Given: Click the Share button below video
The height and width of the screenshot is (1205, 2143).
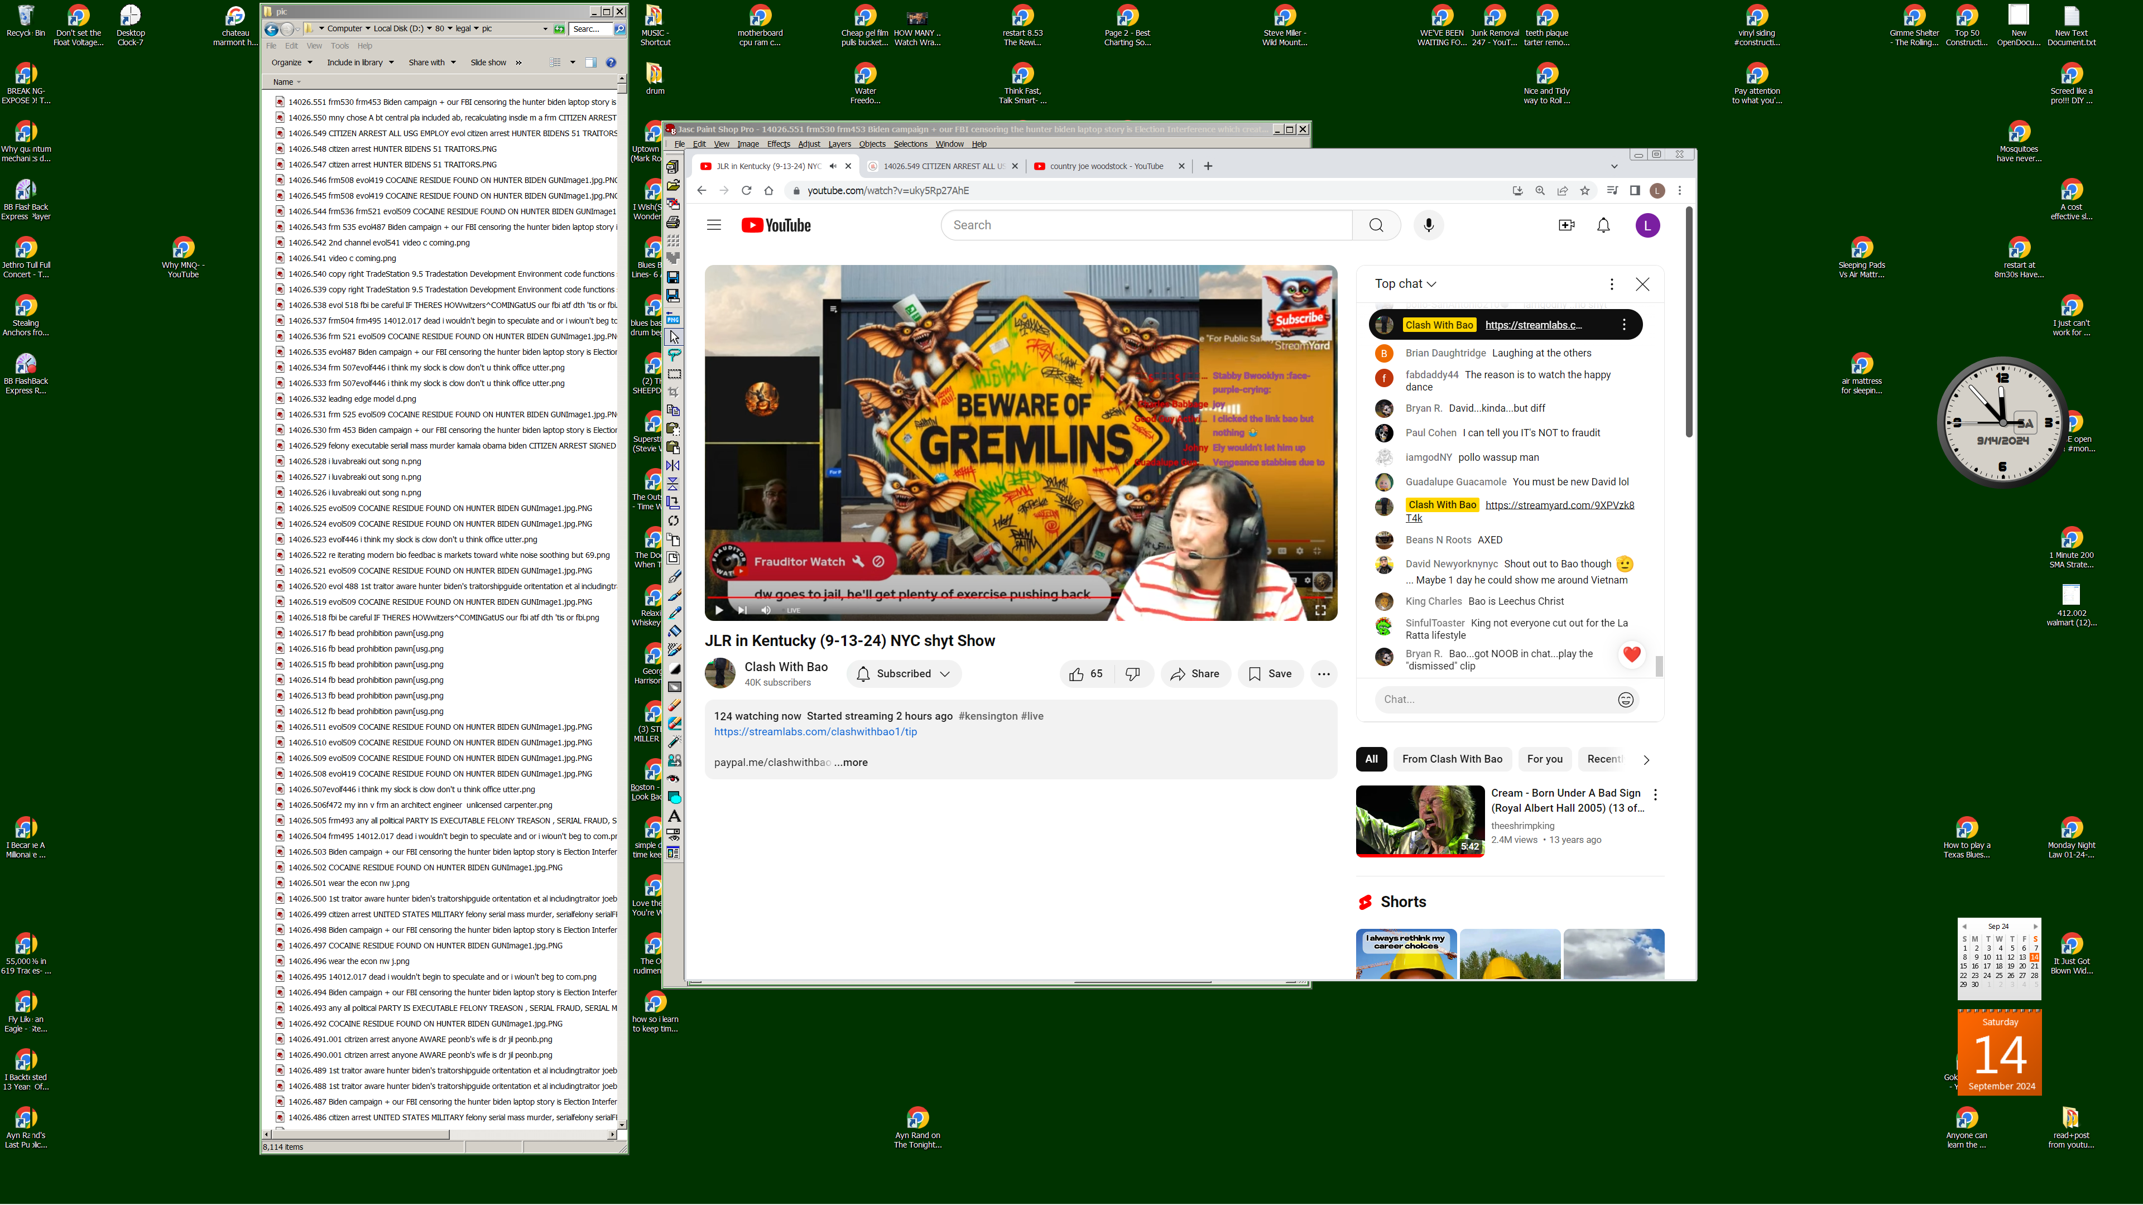Looking at the screenshot, I should coord(1195,673).
